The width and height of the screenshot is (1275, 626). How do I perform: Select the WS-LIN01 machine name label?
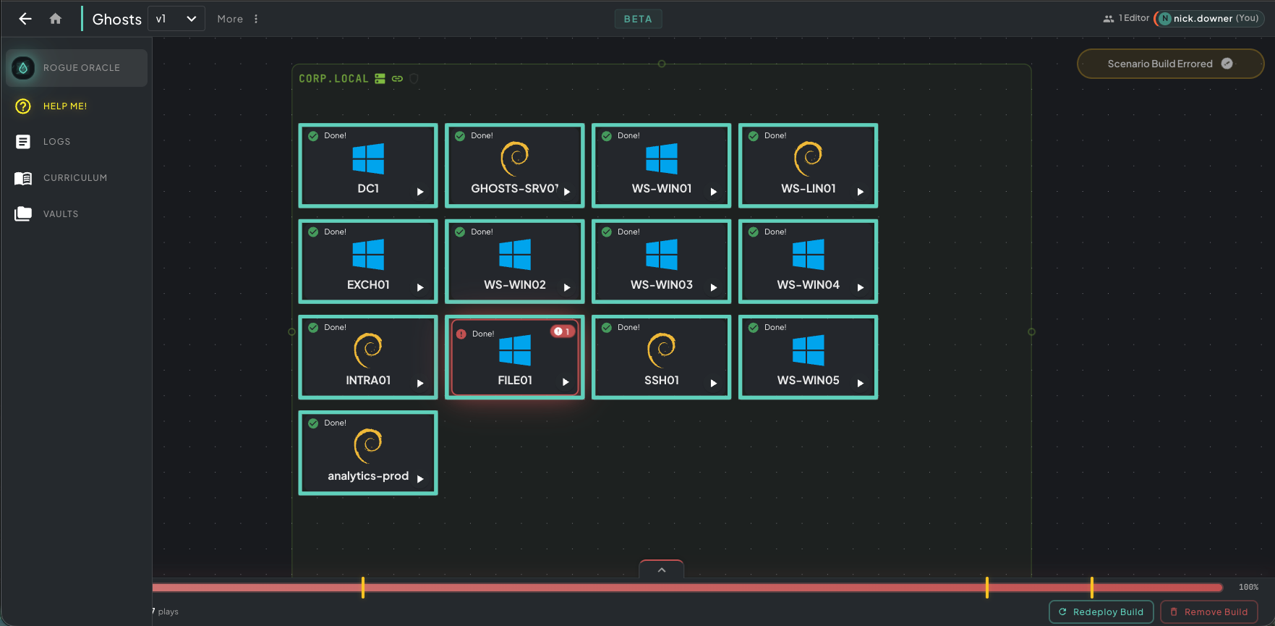tap(809, 188)
